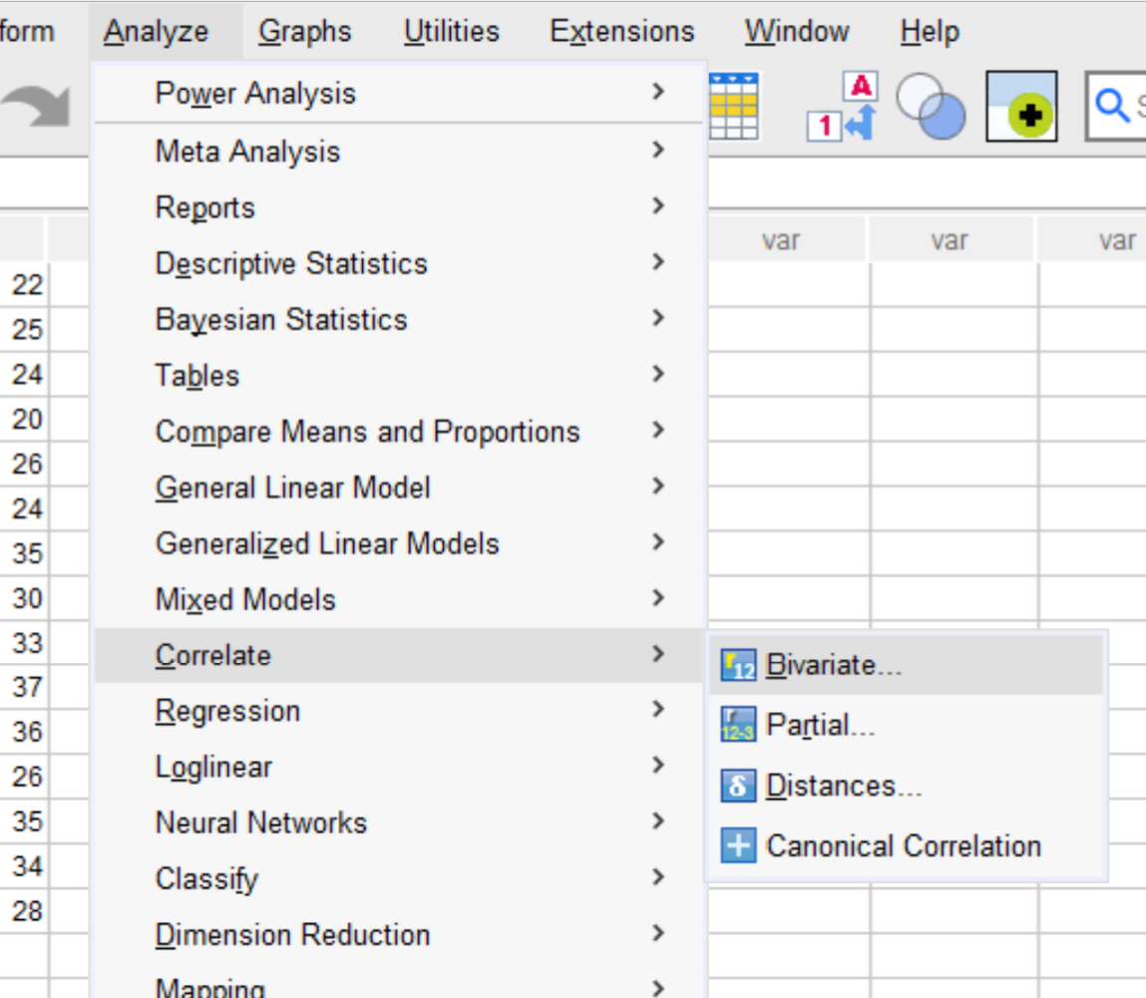Open the Power Analysis submenu

(x=399, y=94)
